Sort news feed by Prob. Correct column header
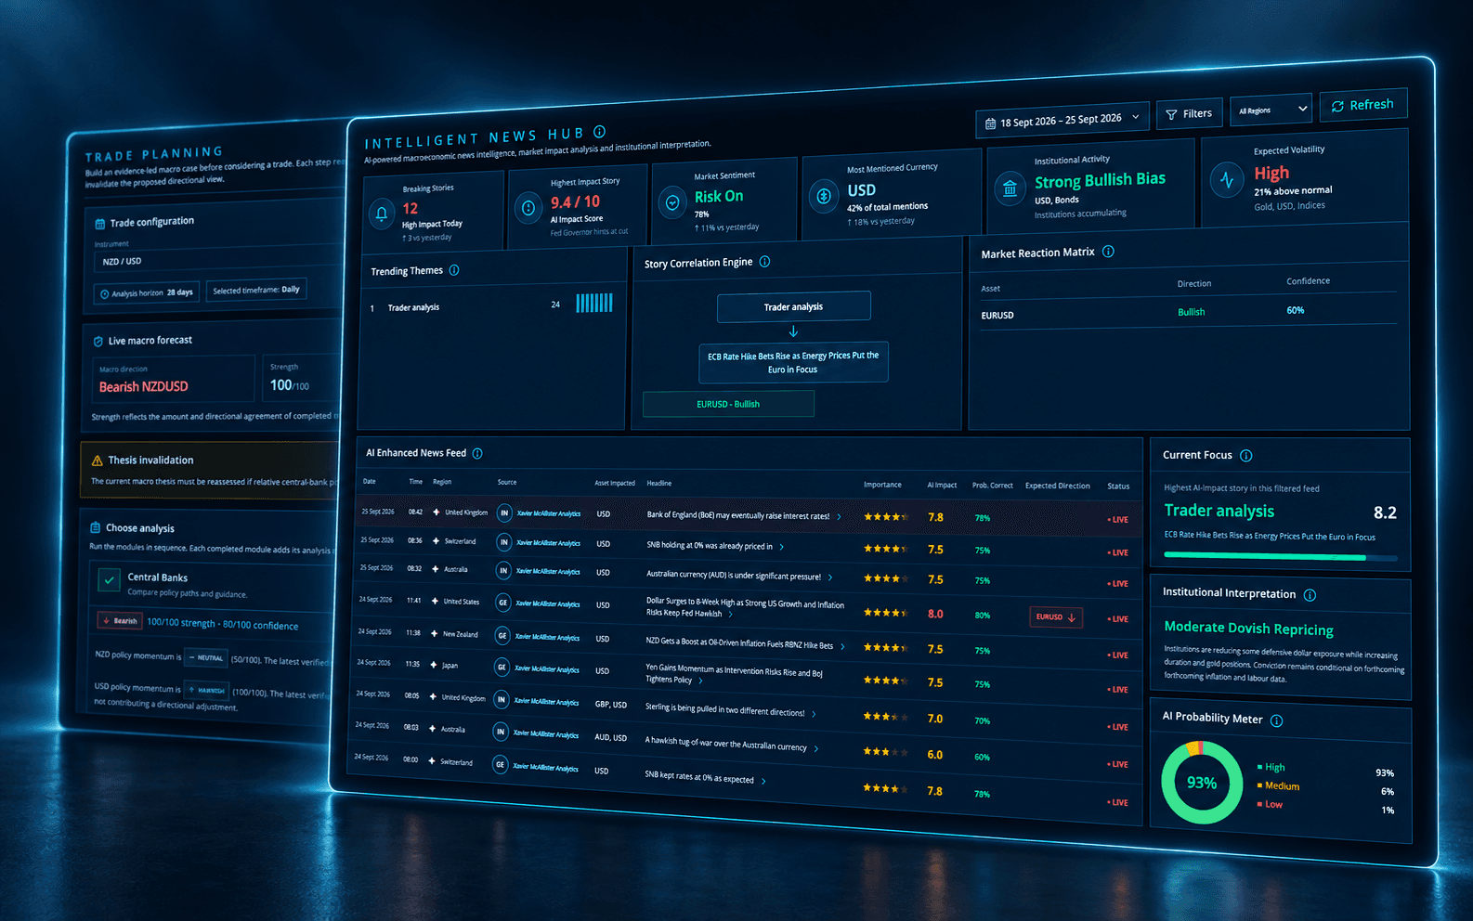 point(993,486)
